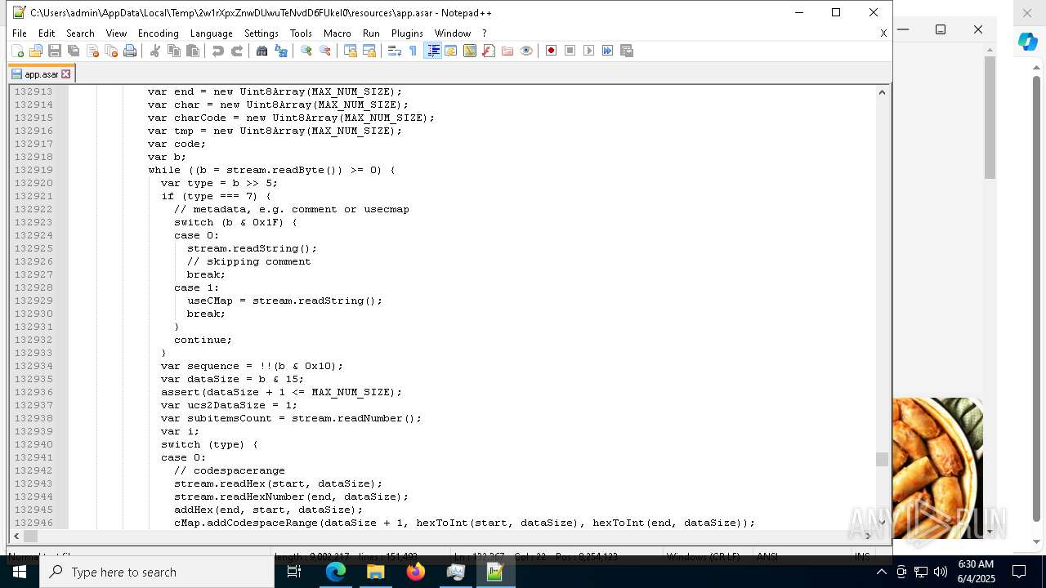This screenshot has height=588, width=1046.
Task: Open the Settings menu
Action: click(x=261, y=33)
